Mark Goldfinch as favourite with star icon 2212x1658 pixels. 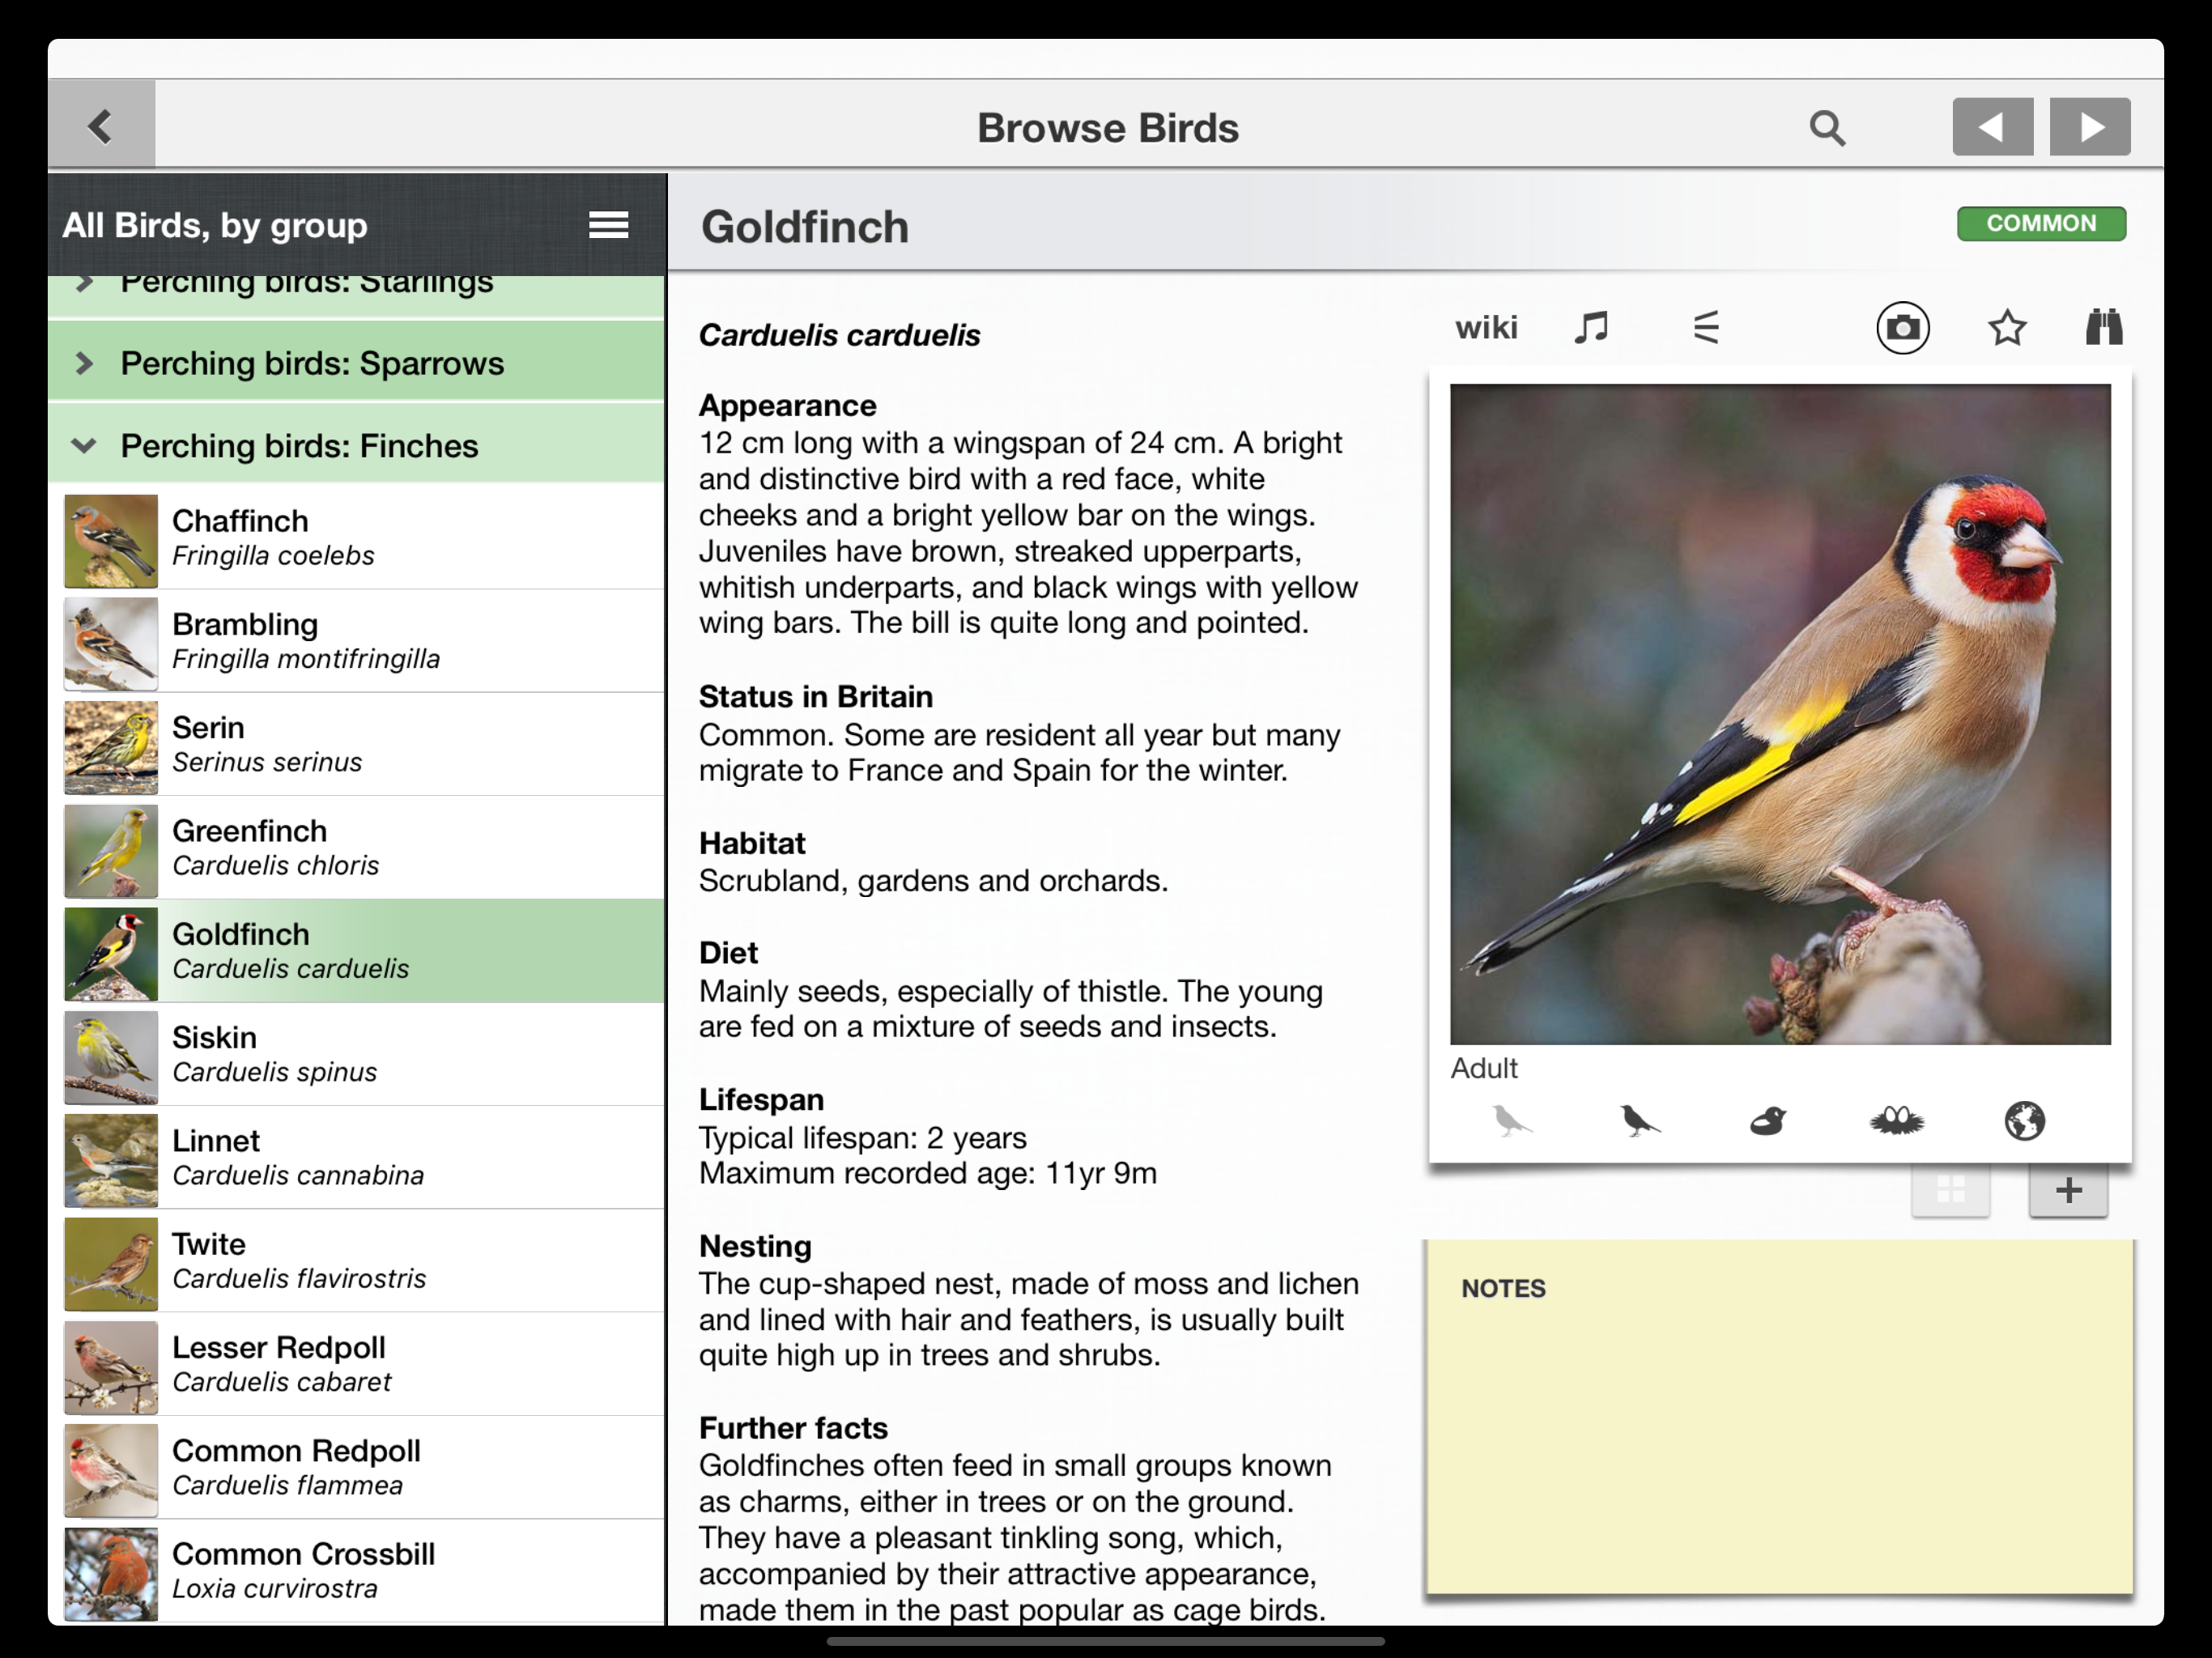point(2006,327)
